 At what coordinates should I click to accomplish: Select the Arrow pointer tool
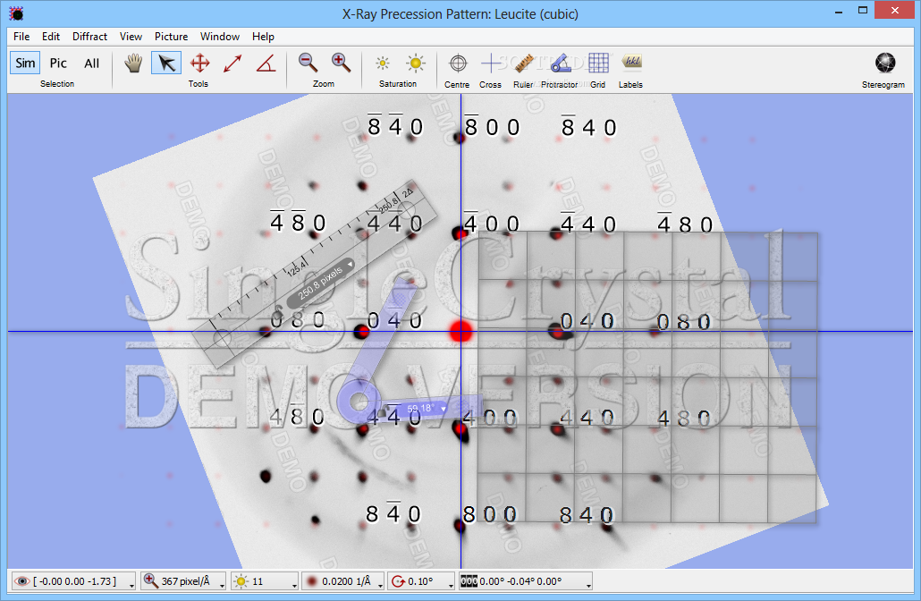(166, 63)
